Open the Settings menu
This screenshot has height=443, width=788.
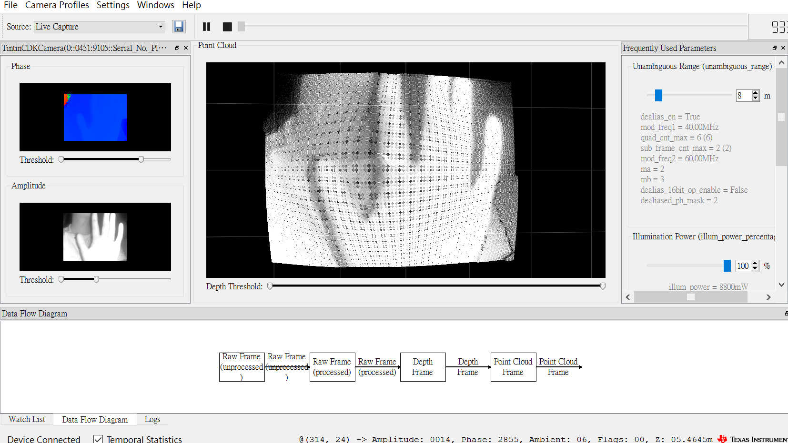pyautogui.click(x=113, y=5)
